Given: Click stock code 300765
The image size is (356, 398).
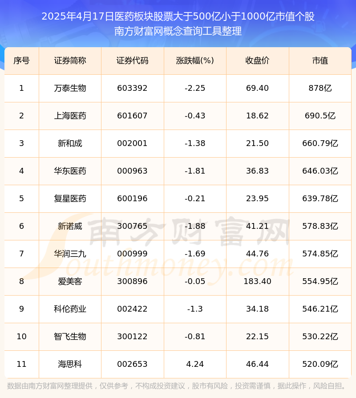Looking at the screenshot, I should click(132, 226).
